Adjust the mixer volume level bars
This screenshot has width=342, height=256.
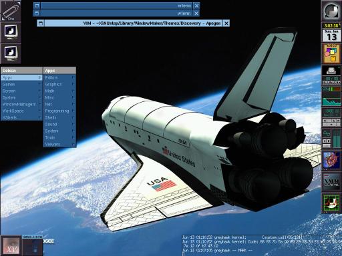337,139
